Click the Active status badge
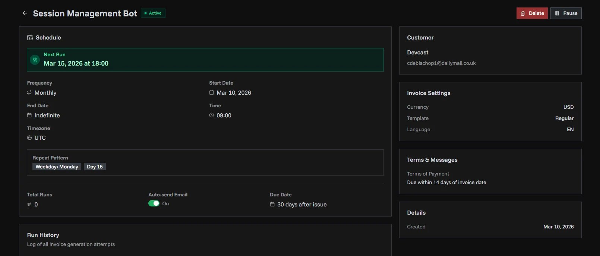The image size is (600, 256). [153, 13]
